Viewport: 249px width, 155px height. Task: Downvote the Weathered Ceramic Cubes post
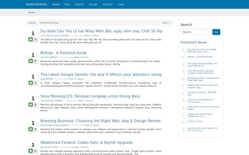point(35,151)
